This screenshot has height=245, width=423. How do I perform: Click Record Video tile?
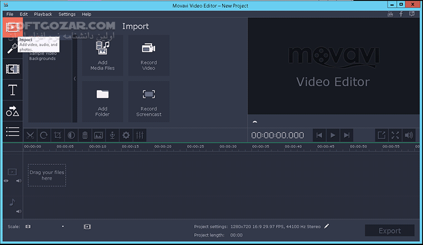pos(149,55)
